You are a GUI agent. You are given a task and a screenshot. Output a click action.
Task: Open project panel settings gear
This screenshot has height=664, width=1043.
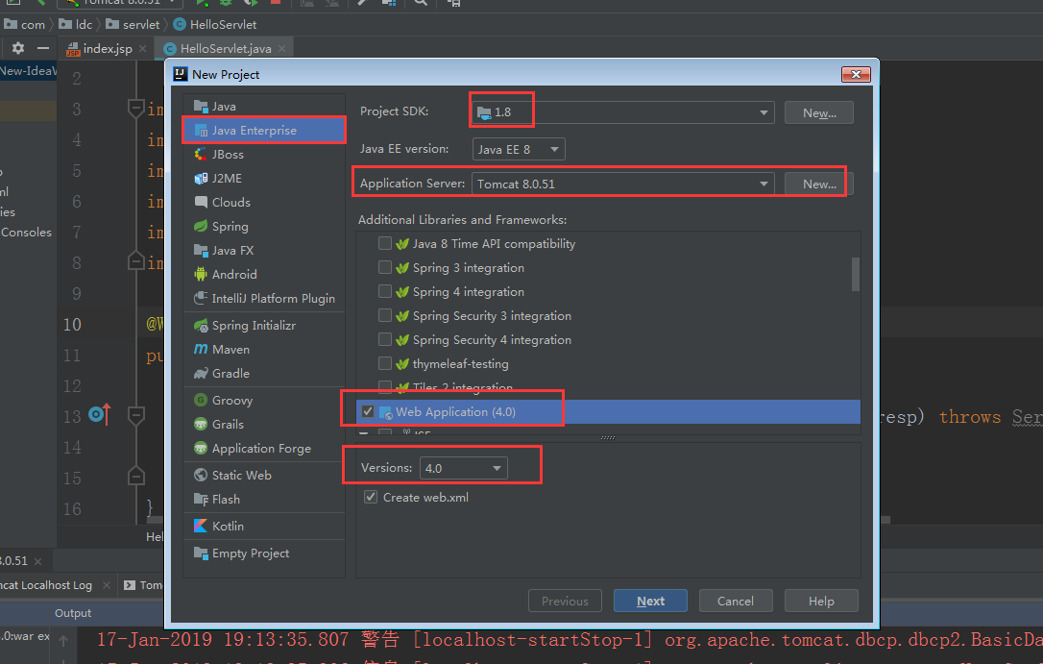pyautogui.click(x=18, y=48)
